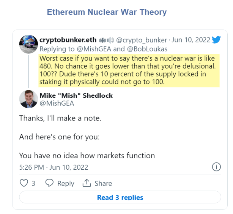
Task: Click the Twitter bird logo
Action: [x=216, y=40]
